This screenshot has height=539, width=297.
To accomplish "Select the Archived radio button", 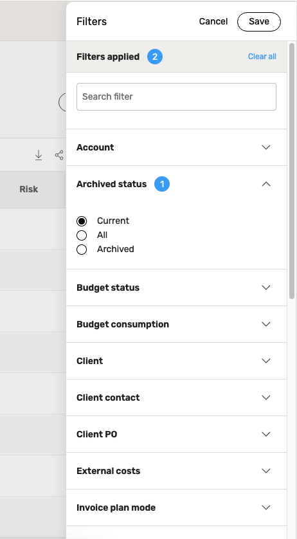I will [x=82, y=250].
